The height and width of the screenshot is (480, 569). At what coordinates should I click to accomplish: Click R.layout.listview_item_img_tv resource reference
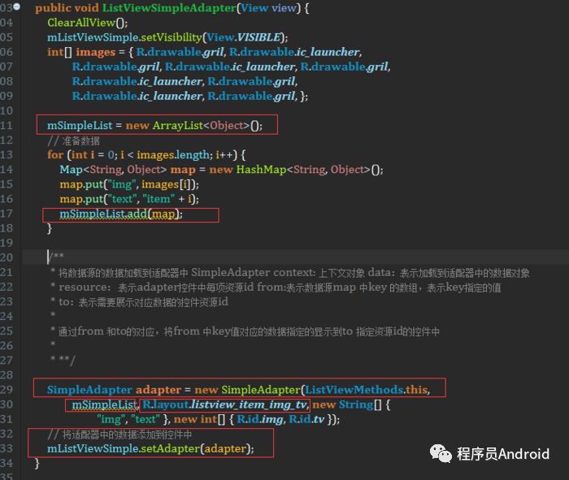click(x=224, y=404)
